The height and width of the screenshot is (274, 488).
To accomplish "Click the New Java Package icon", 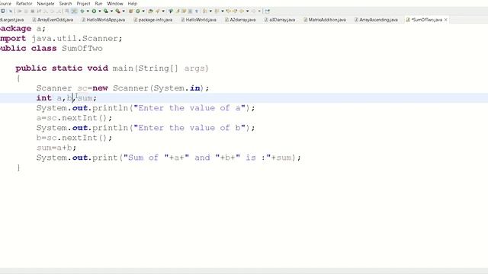I will (x=130, y=11).
